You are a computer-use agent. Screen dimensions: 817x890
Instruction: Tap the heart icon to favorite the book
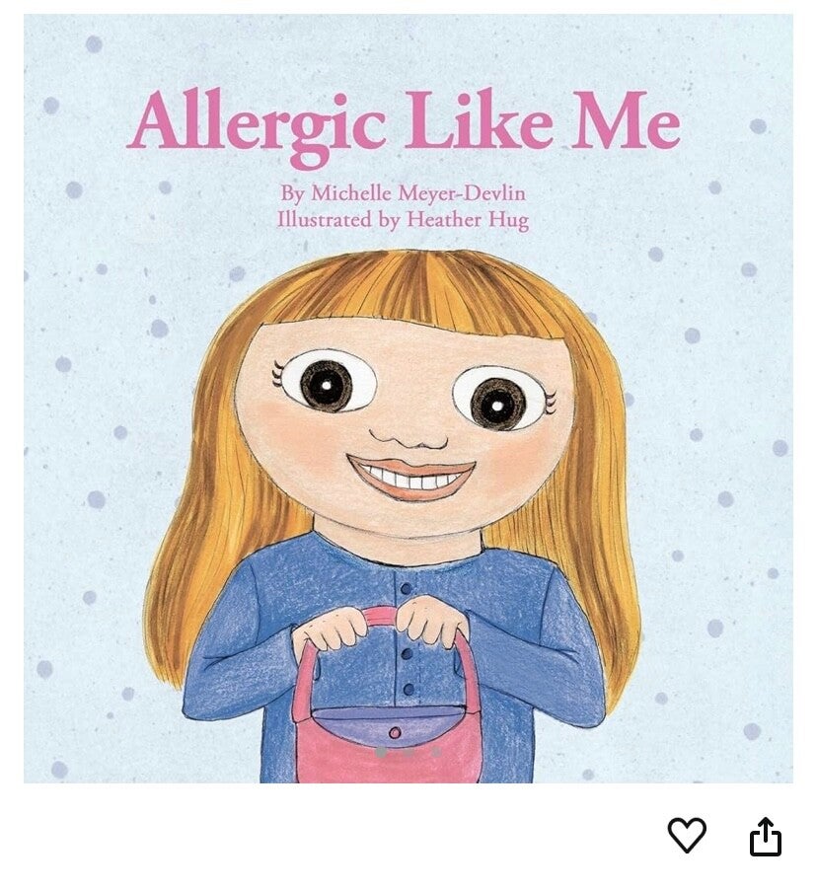tap(687, 835)
